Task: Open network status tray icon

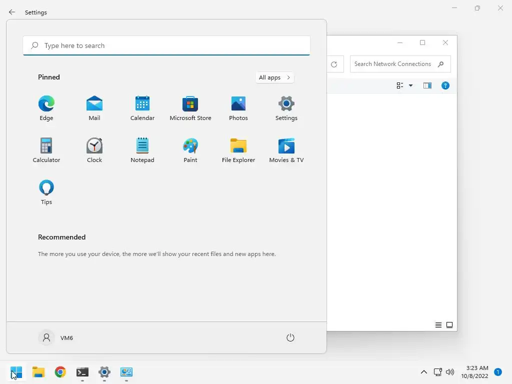Action: (437, 372)
